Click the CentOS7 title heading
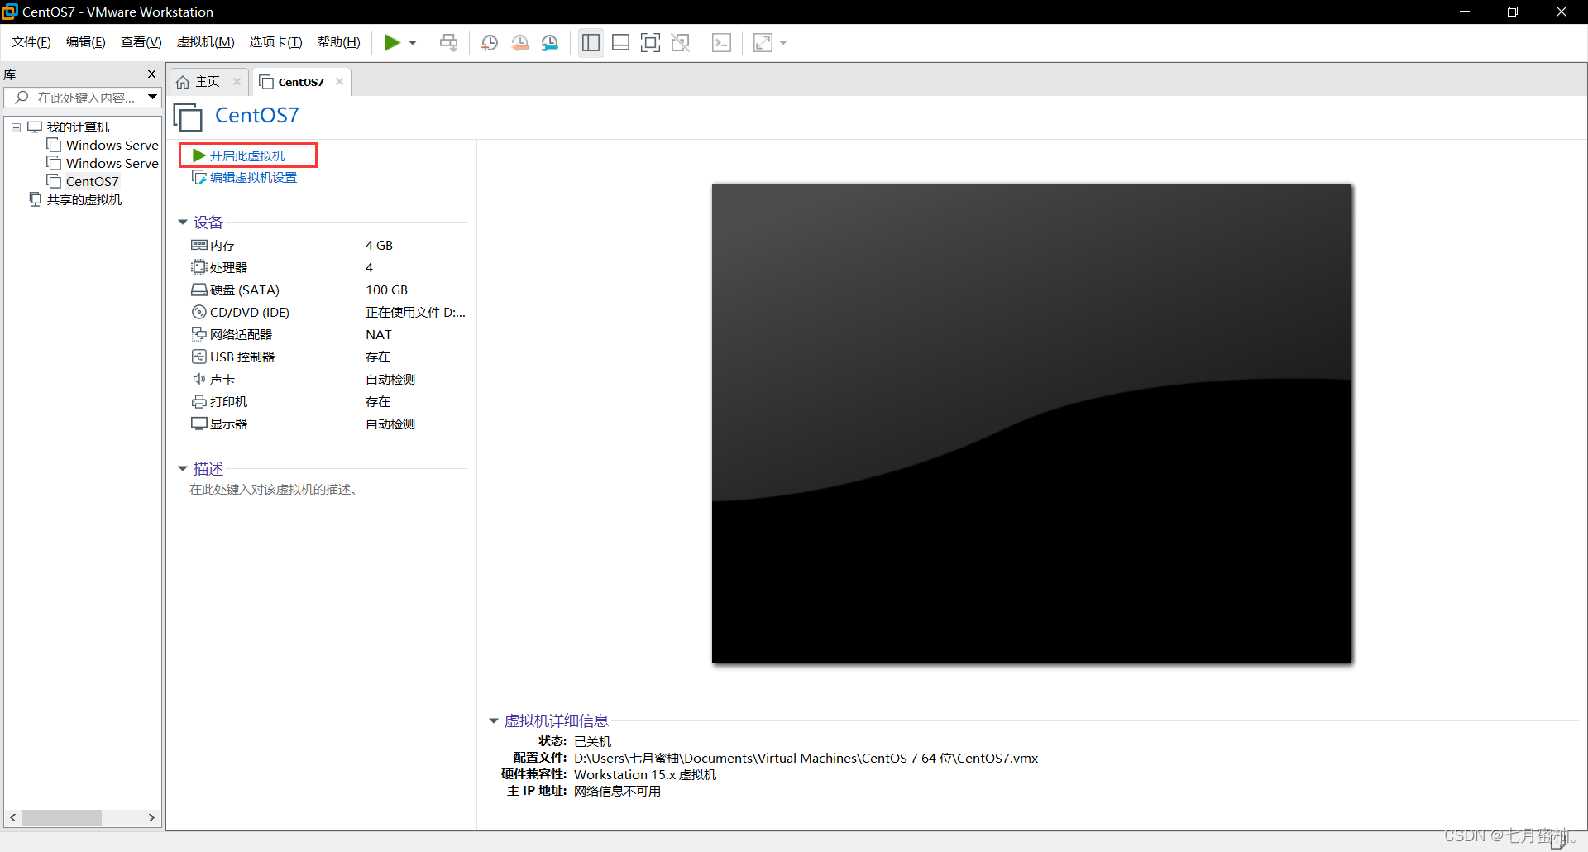This screenshot has width=1588, height=852. click(x=257, y=115)
